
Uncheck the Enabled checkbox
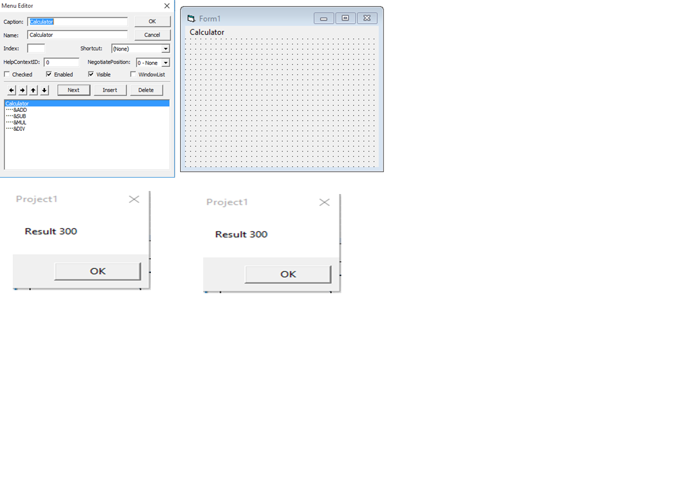tap(49, 74)
